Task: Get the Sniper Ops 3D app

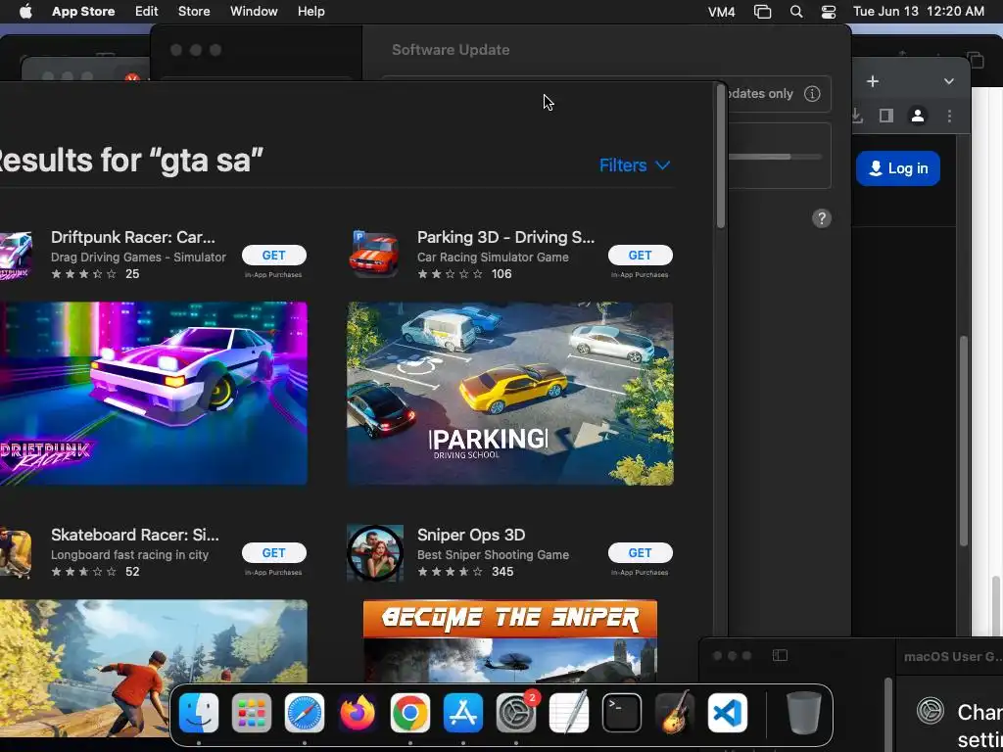Action: [x=641, y=553]
